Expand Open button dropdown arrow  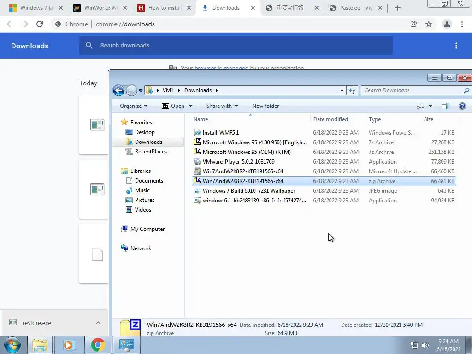[x=190, y=106]
